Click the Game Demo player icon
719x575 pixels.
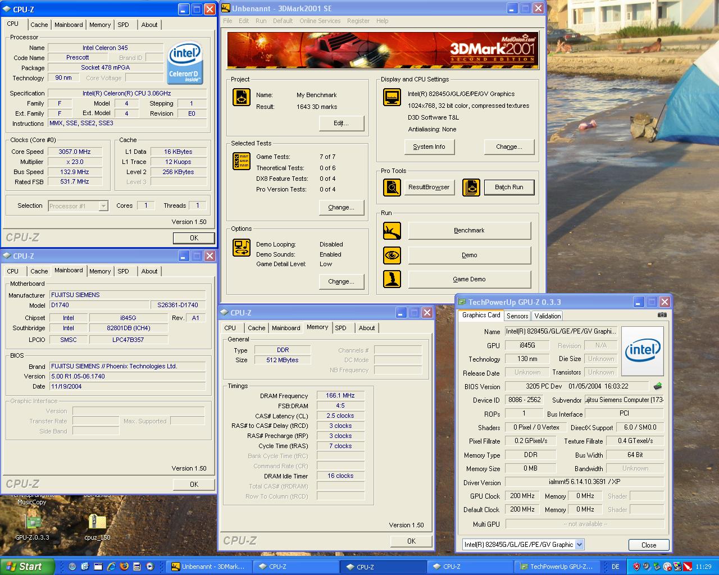click(x=392, y=279)
